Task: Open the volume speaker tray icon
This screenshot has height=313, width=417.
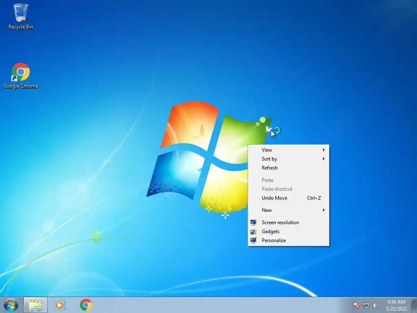Action: [x=375, y=305]
